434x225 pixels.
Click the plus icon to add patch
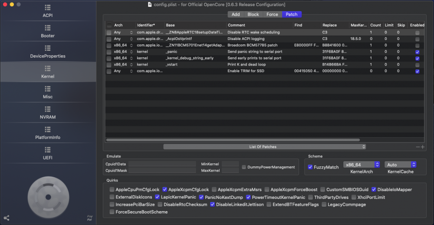click(423, 147)
